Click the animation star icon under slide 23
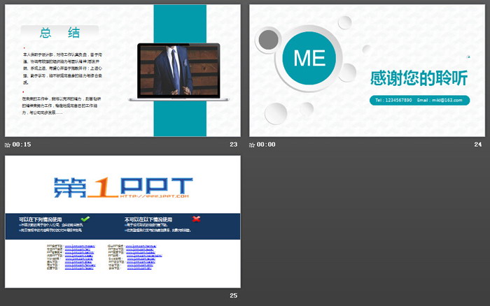490x306 pixels. pos(8,145)
